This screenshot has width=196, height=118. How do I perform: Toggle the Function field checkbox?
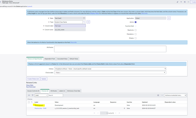pos(136,26)
